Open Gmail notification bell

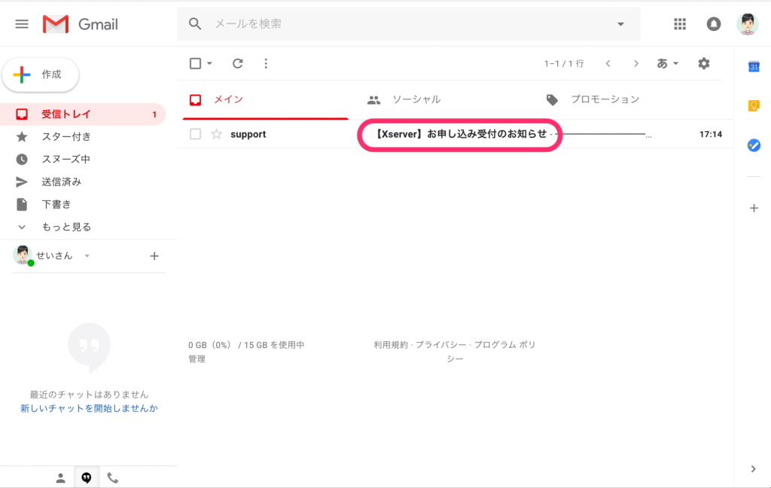coord(713,23)
